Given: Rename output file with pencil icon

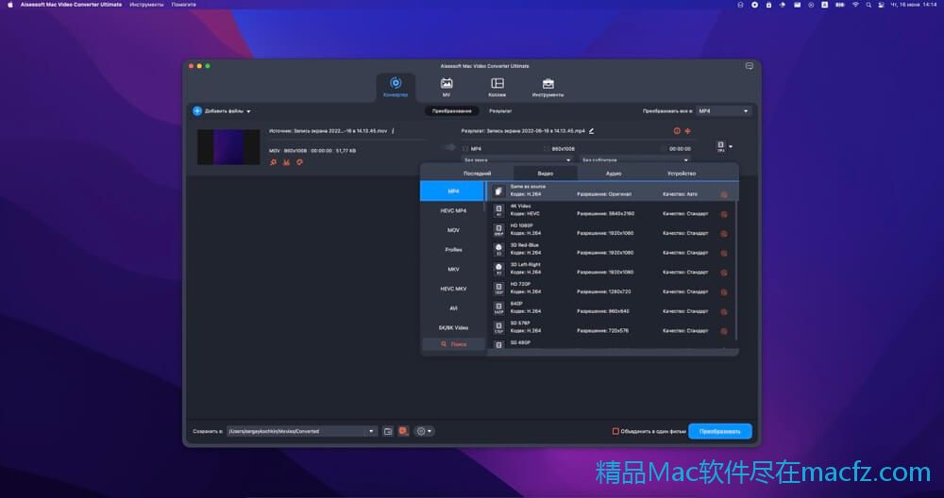Looking at the screenshot, I should point(591,130).
